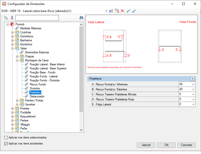
Task: Expand the Cozinhas tree node
Action: tap(12, 32)
